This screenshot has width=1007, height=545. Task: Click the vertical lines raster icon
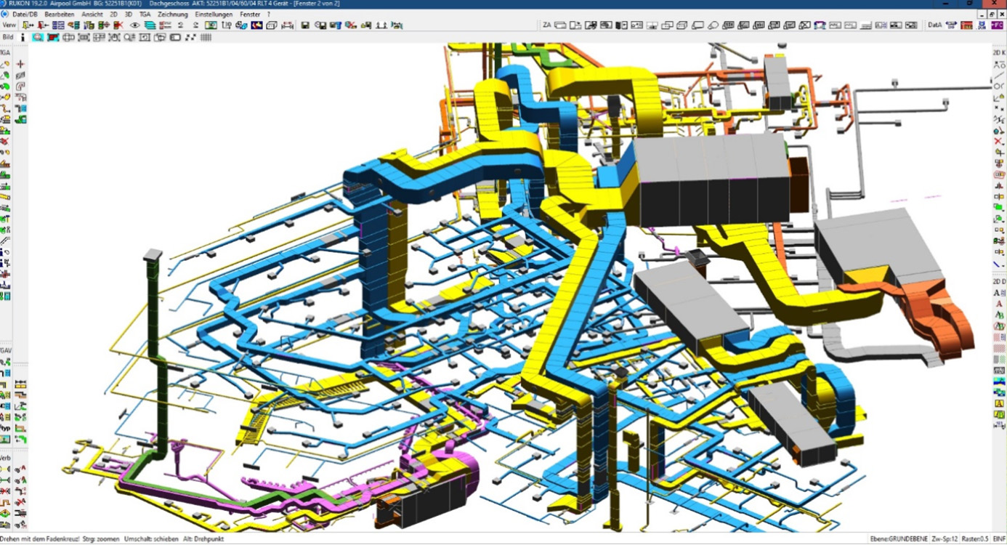tap(206, 37)
